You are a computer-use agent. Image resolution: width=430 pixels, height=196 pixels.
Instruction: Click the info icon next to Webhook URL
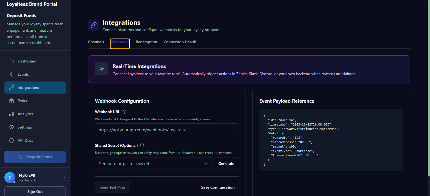(x=124, y=112)
